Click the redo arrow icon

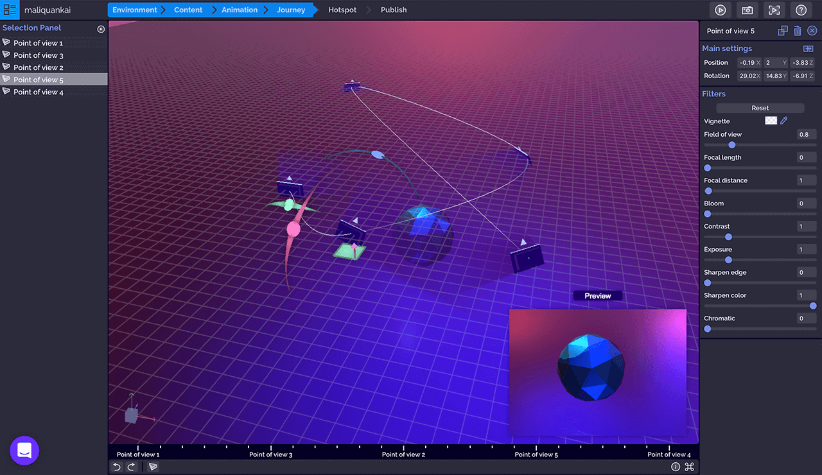(131, 467)
